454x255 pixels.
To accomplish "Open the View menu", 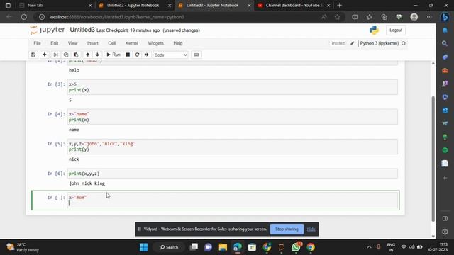I will (x=72, y=43).
